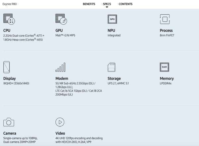This screenshot has height=146, width=199.
Task: Open the BENEFITS tab
Action: coord(89,4)
